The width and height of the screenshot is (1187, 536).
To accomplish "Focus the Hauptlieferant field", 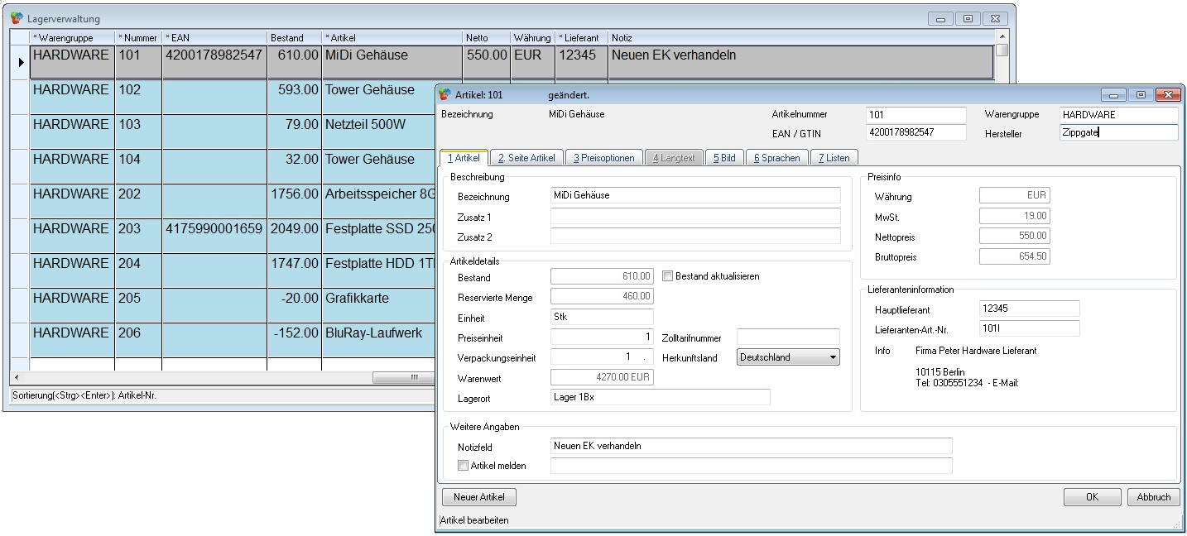I will point(1029,309).
